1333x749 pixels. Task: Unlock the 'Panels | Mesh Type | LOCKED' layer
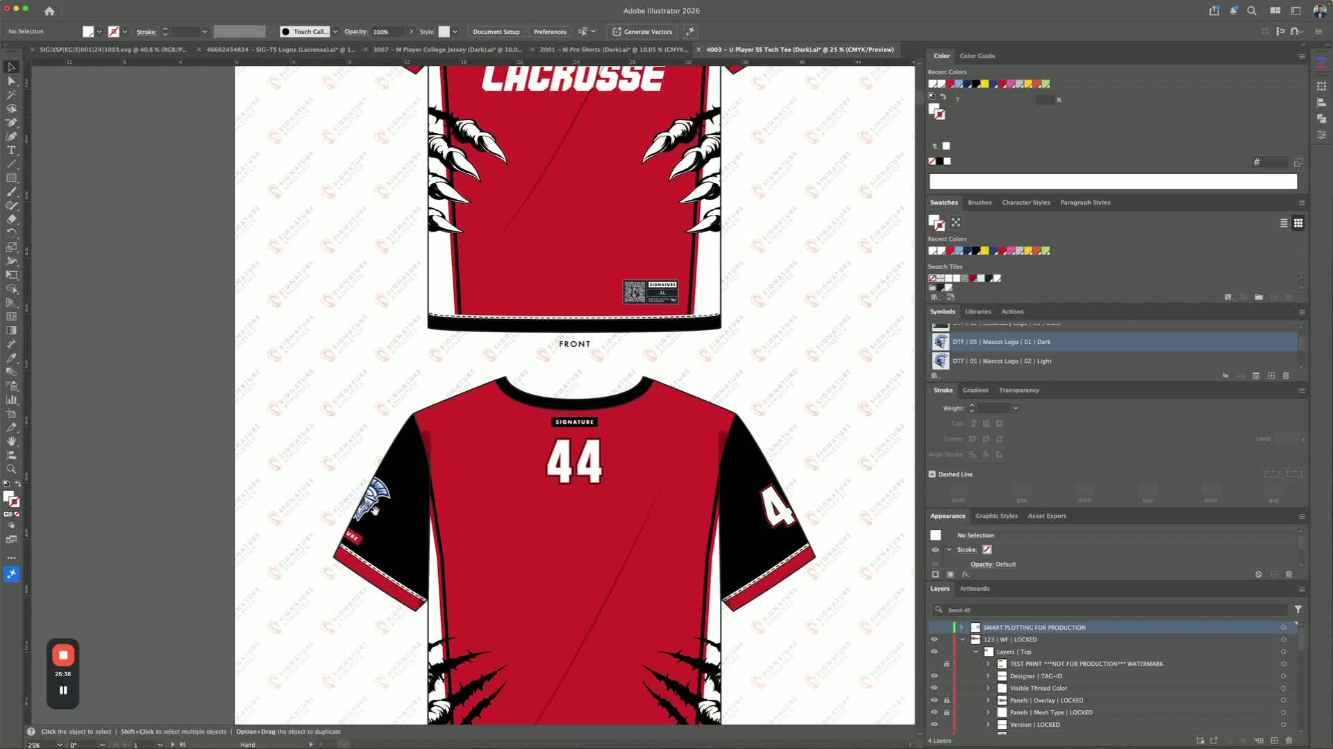946,712
